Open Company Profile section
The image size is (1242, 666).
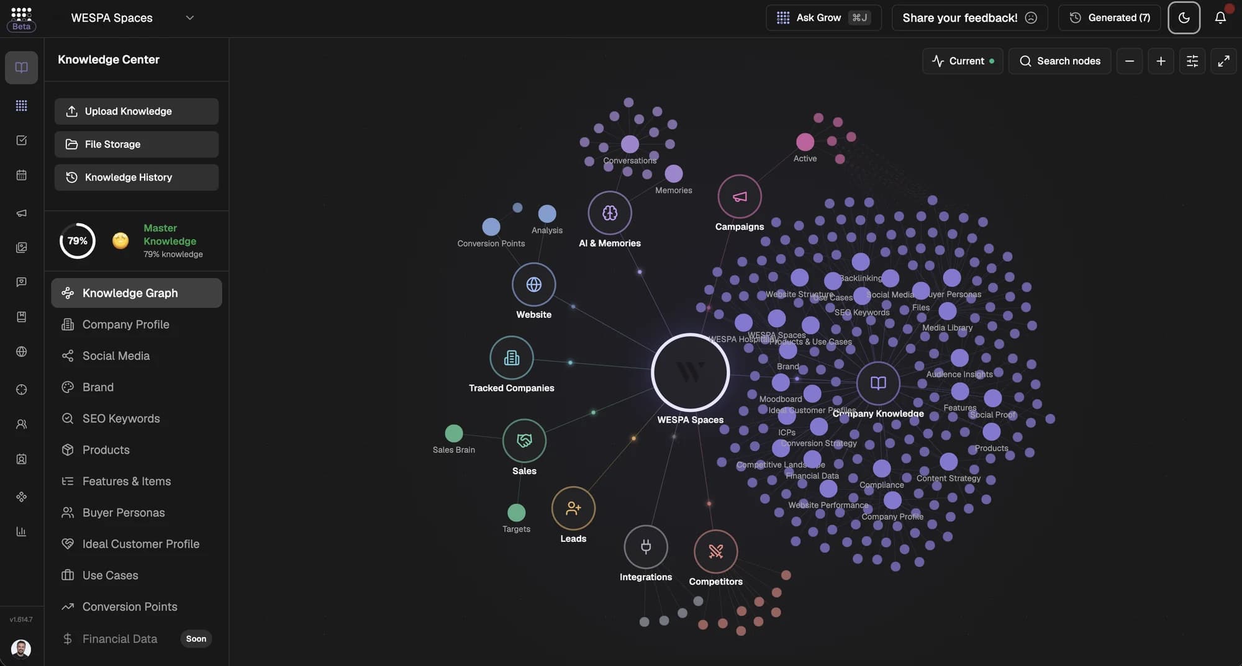point(137,324)
